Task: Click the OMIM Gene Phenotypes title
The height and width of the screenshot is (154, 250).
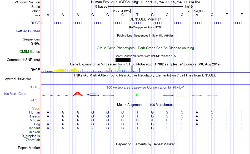Action: pos(145,48)
